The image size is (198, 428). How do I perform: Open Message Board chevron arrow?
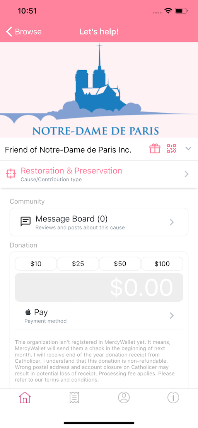pyautogui.click(x=172, y=222)
